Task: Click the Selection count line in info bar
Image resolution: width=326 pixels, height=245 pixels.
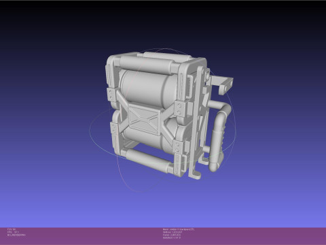Action: 172,238
